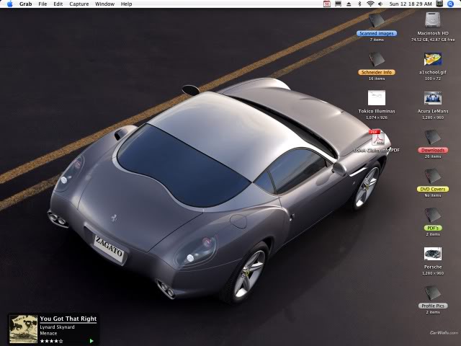Screen dimensions: 461x346
Task: Click the album art in the now-playing widget
Action: 24,329
